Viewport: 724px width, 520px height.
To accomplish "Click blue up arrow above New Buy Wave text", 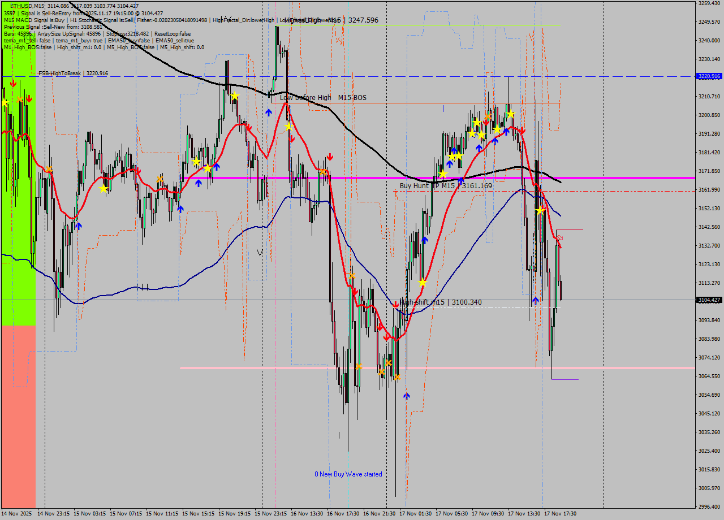I will pyautogui.click(x=407, y=396).
